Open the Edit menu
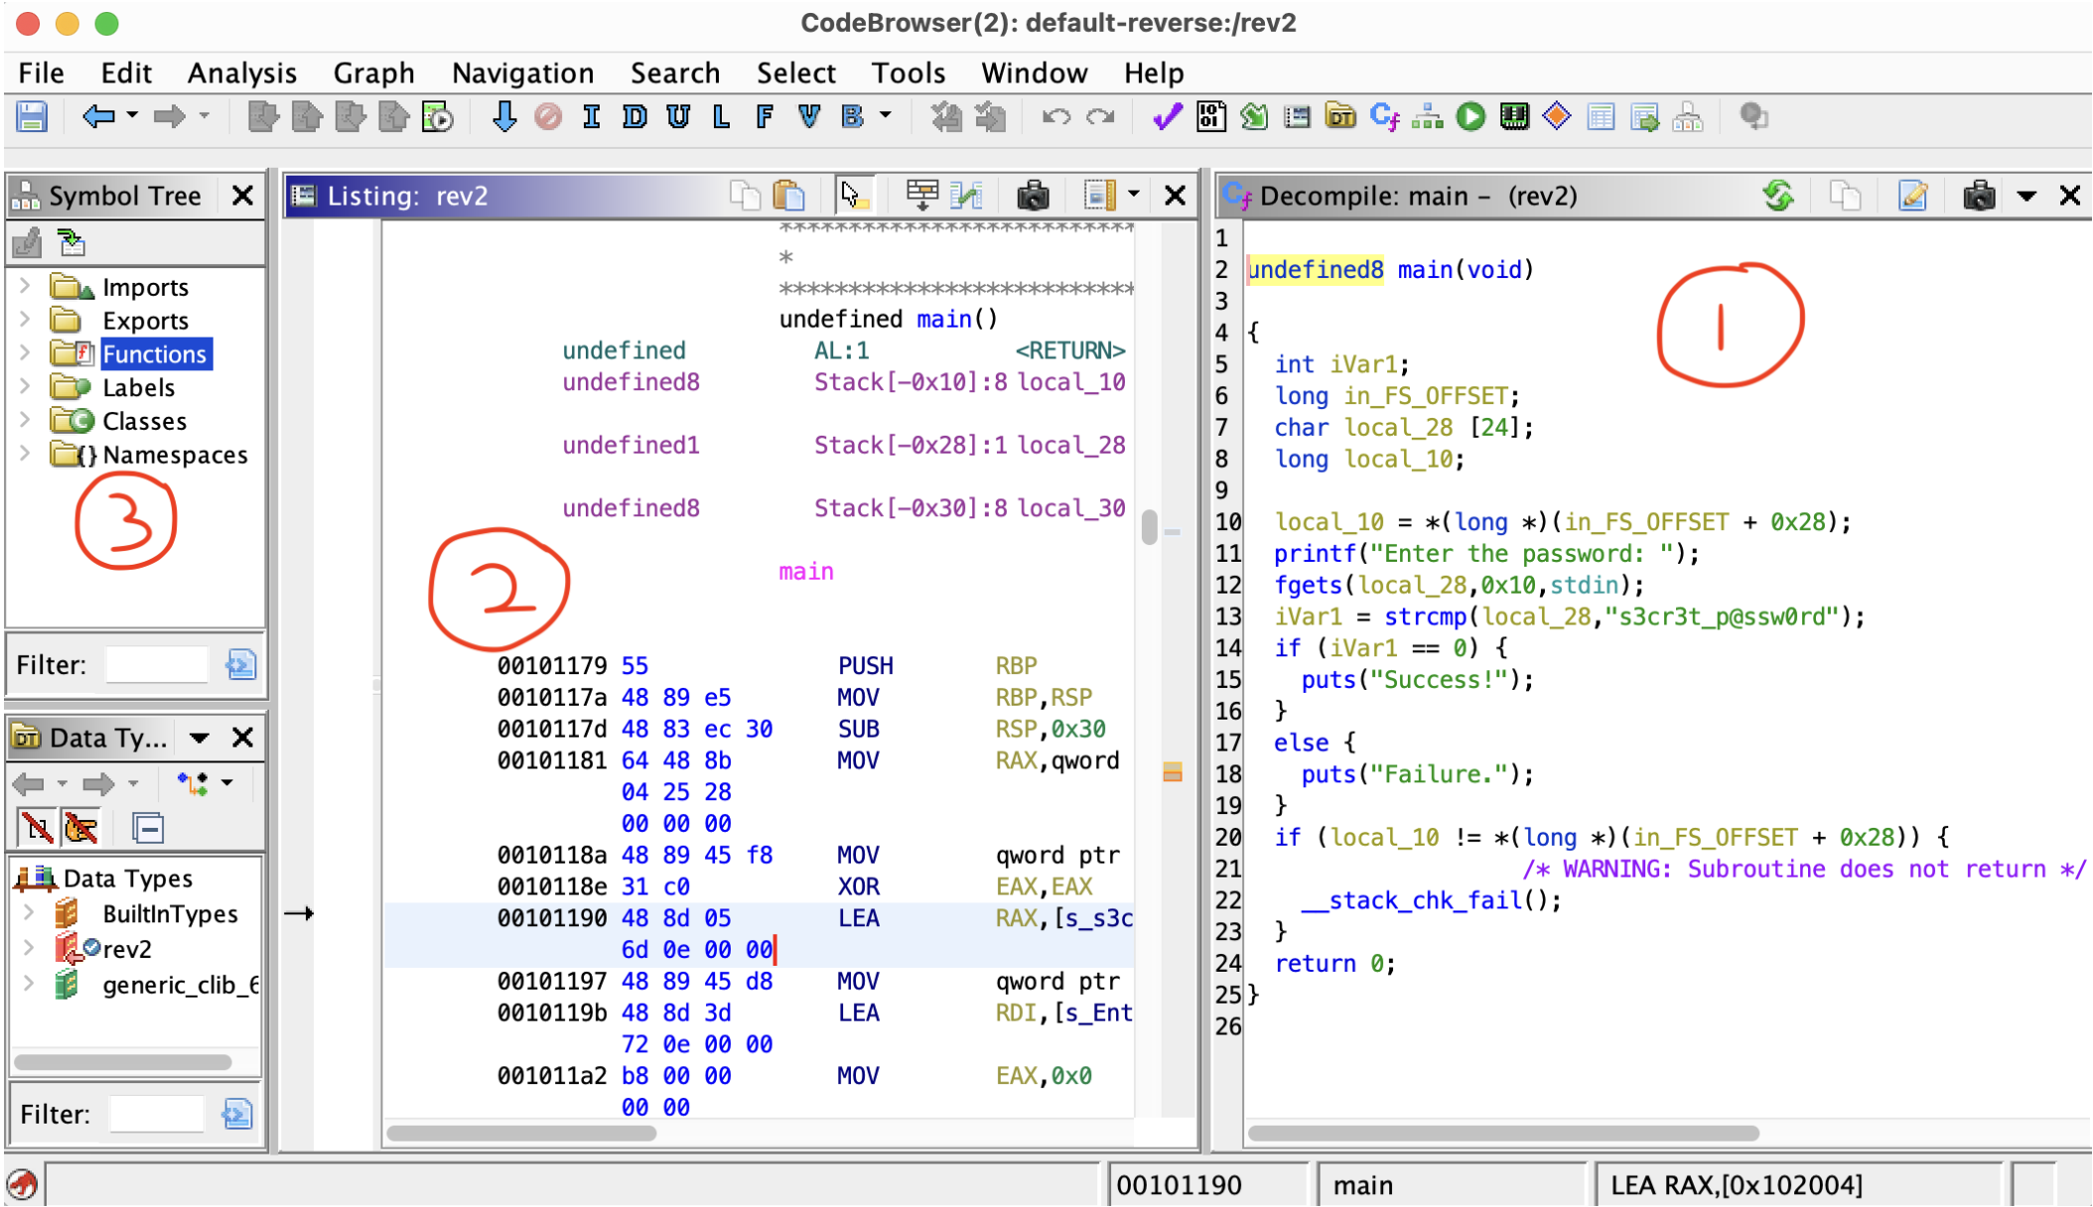Screen dimensions: 2093x1207 [126, 72]
